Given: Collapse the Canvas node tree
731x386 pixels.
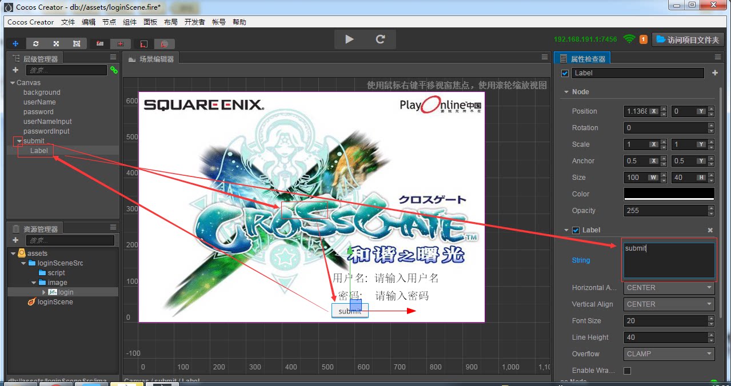Looking at the screenshot, I should click(13, 83).
